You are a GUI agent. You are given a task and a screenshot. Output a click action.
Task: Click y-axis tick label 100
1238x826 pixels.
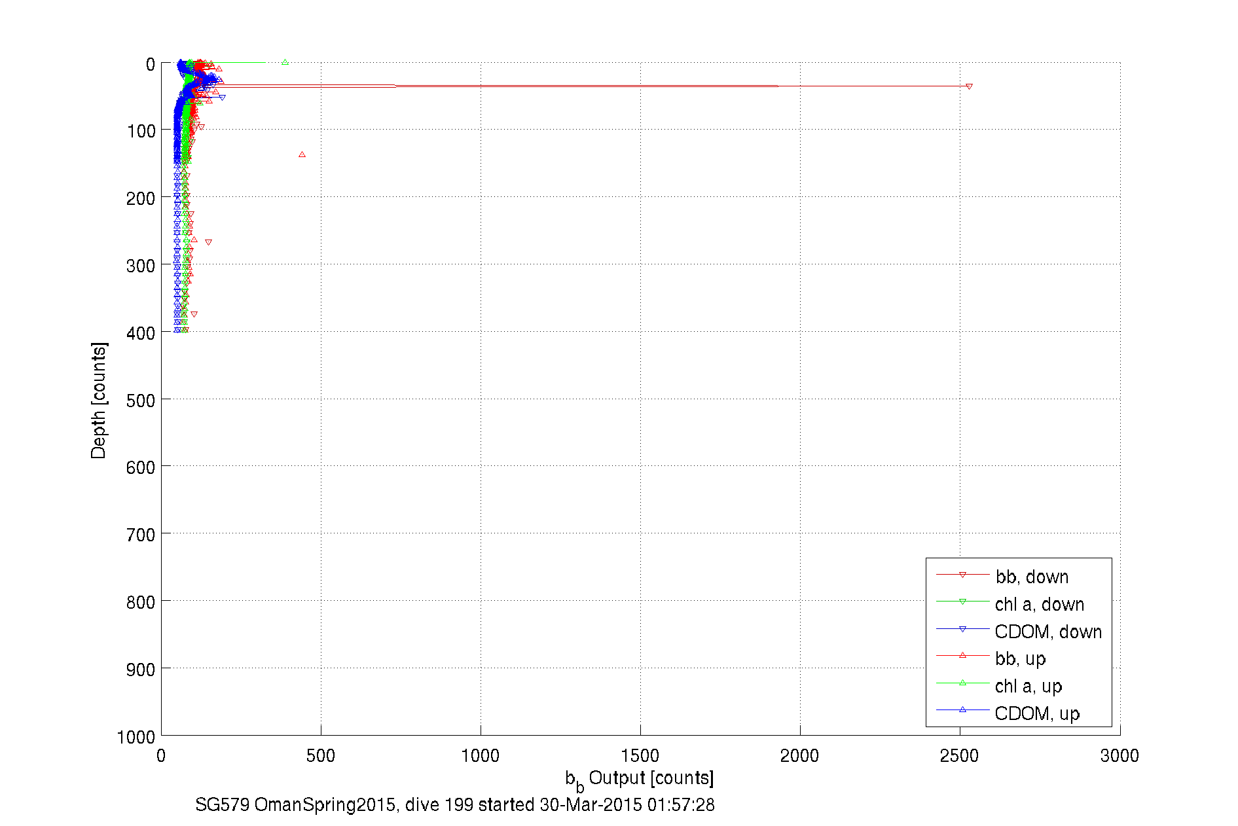[x=141, y=131]
